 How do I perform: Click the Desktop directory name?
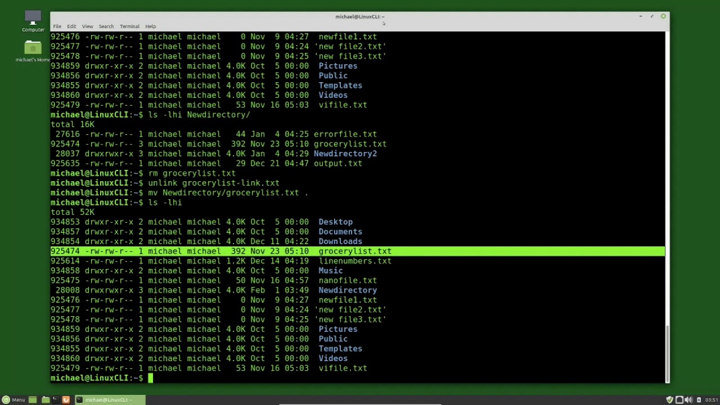click(x=335, y=222)
